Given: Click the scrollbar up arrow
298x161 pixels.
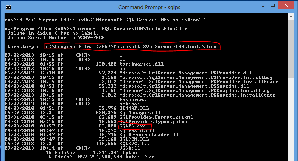Looking at the screenshot, I should tap(292, 17).
